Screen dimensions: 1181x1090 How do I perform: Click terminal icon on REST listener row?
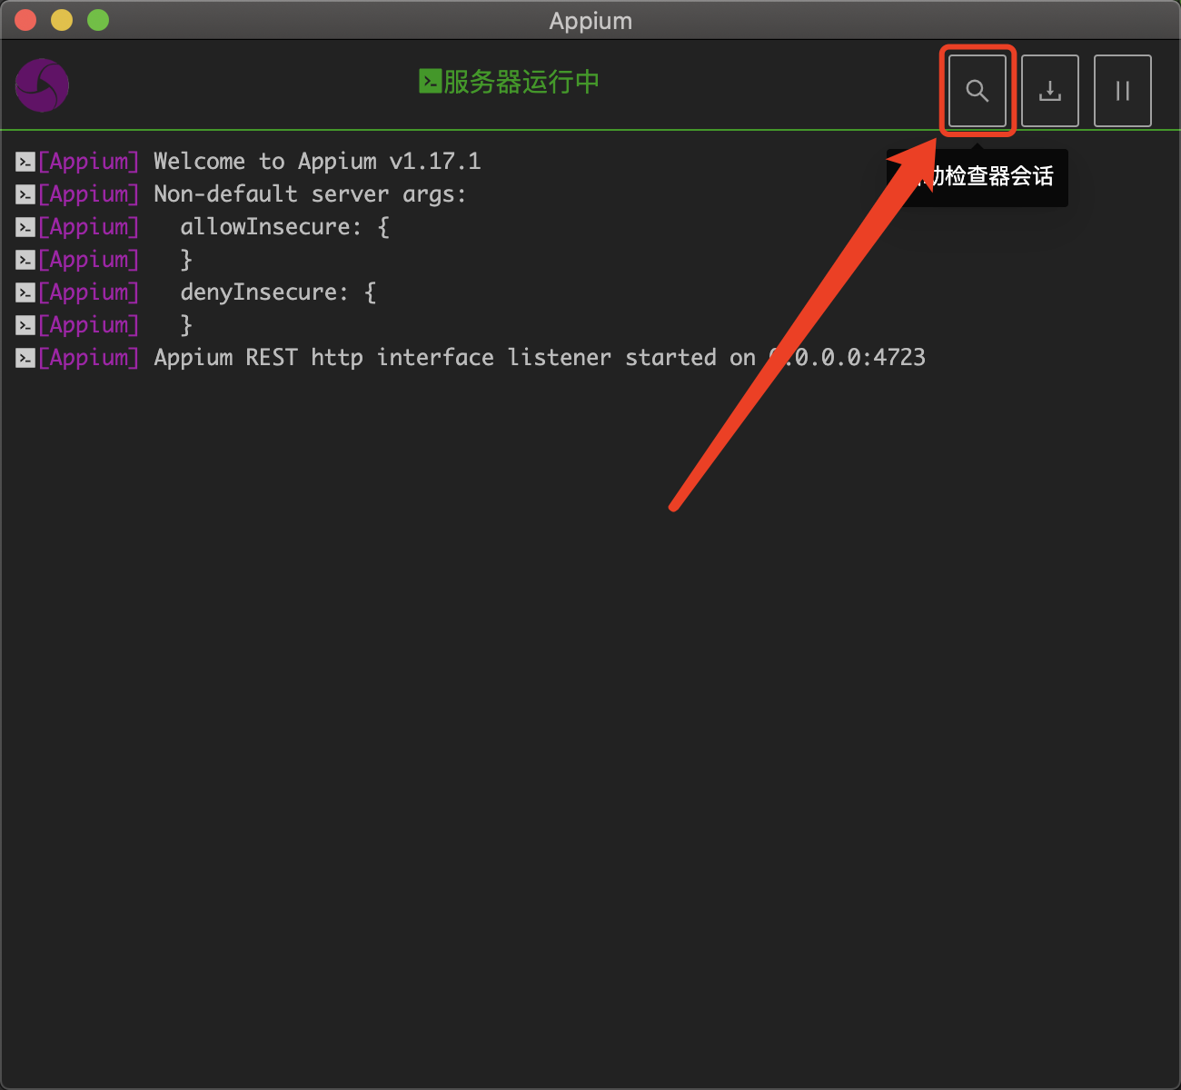(x=25, y=359)
